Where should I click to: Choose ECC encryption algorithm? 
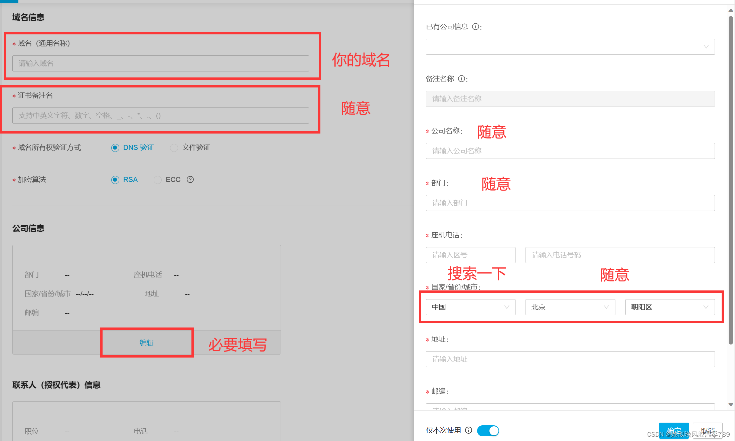click(x=158, y=180)
